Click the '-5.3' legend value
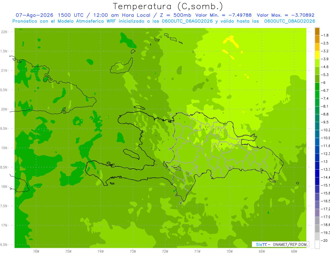Image resolution: width=330 pixels, height=255 pixels. pos(325,75)
